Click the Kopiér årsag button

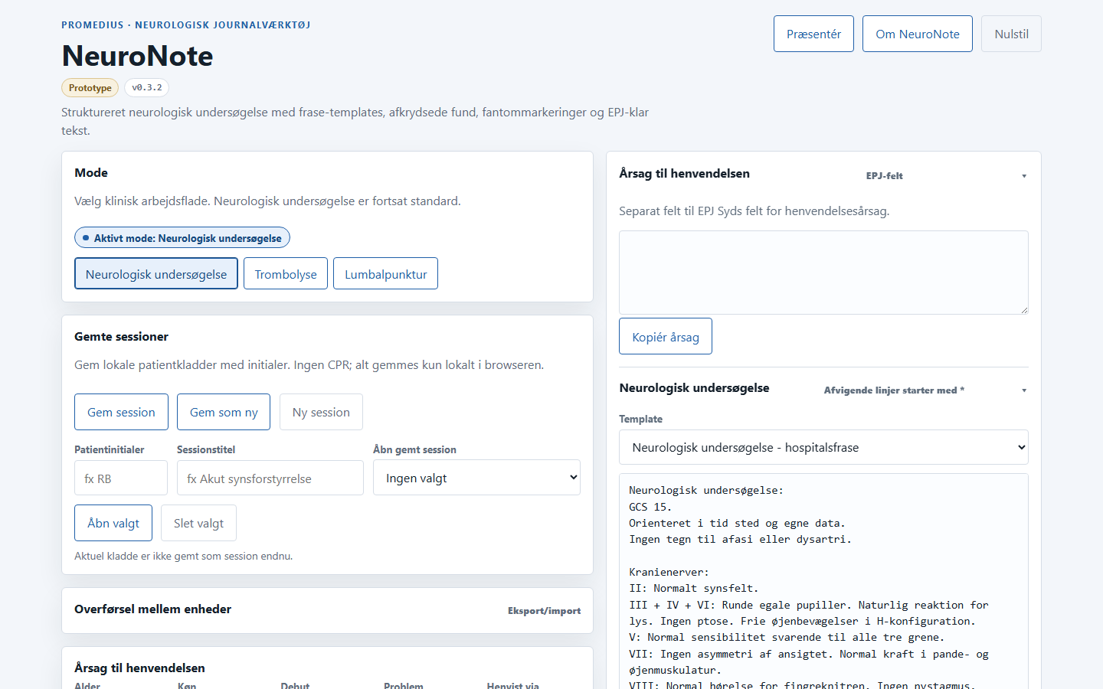666,336
